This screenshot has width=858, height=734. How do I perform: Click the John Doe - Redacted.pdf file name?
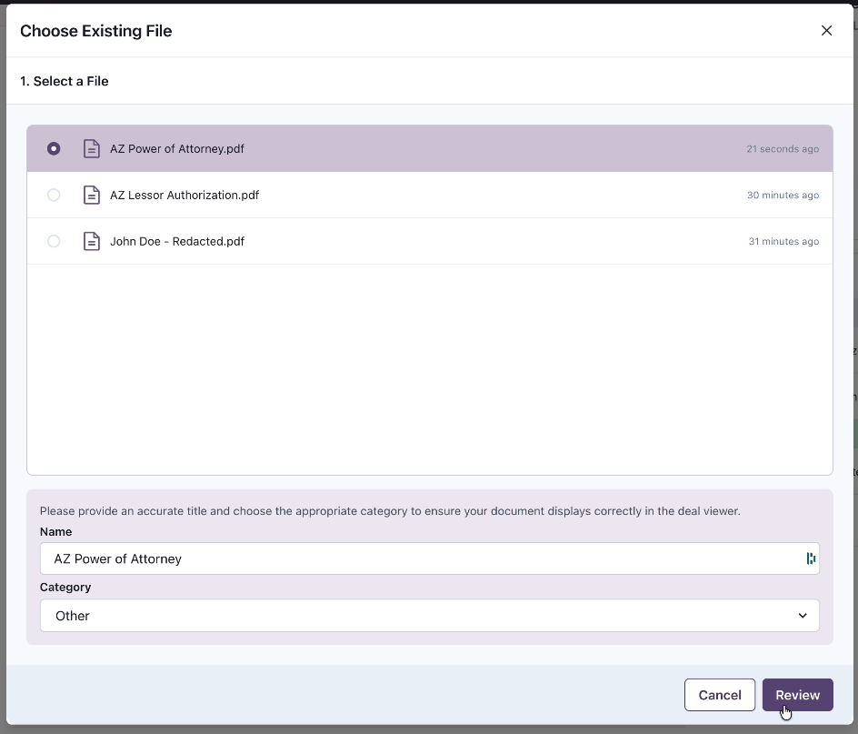[x=177, y=241]
